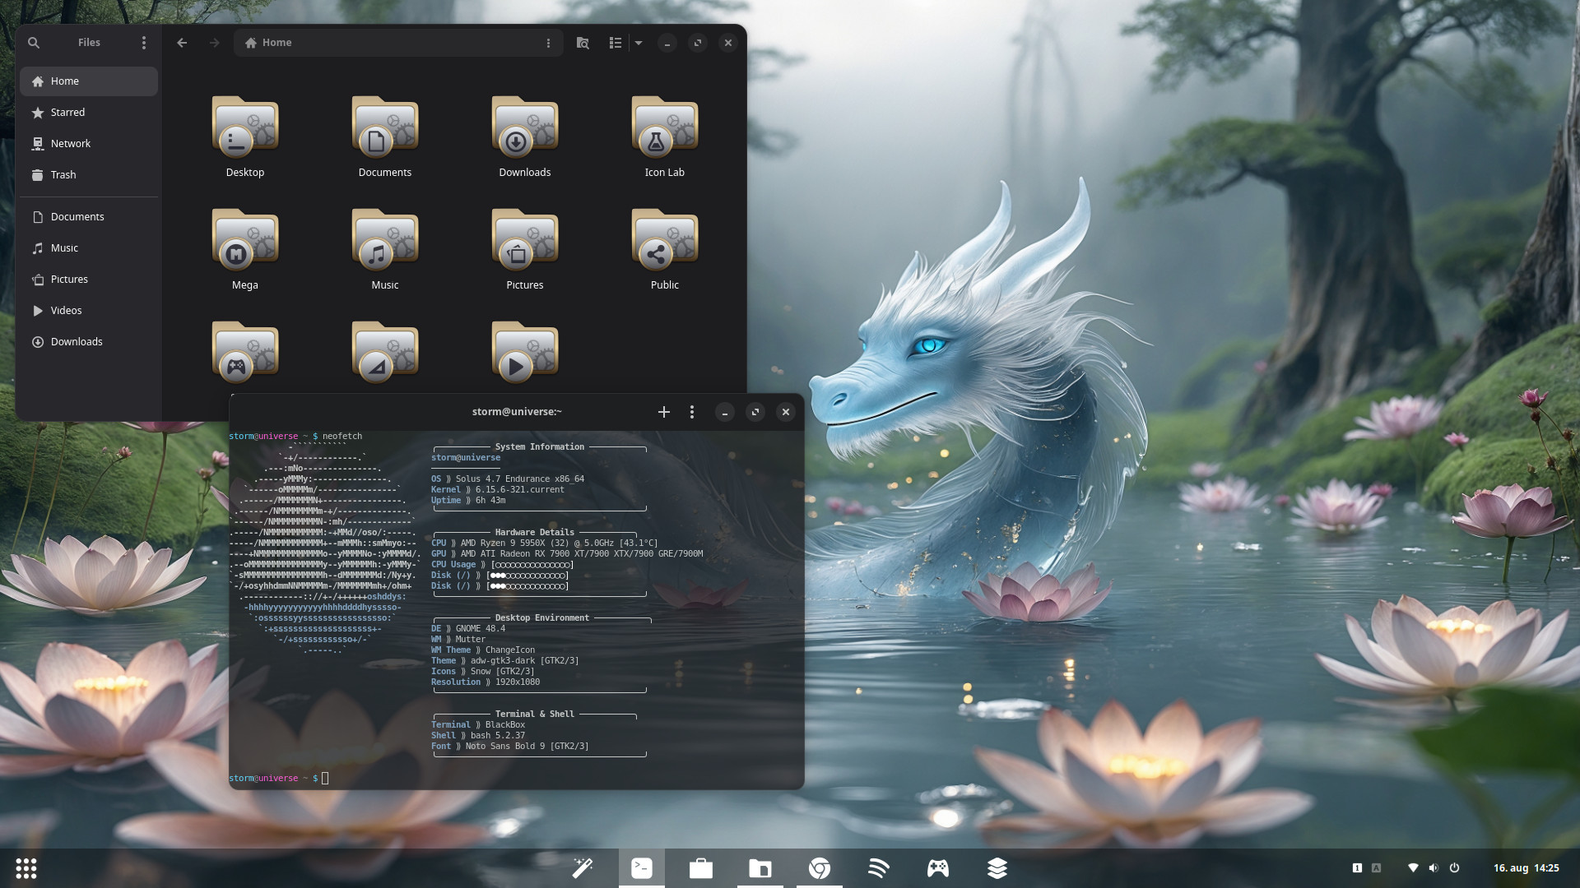Click the Home path bar in Files
1580x888 pixels.
point(398,43)
